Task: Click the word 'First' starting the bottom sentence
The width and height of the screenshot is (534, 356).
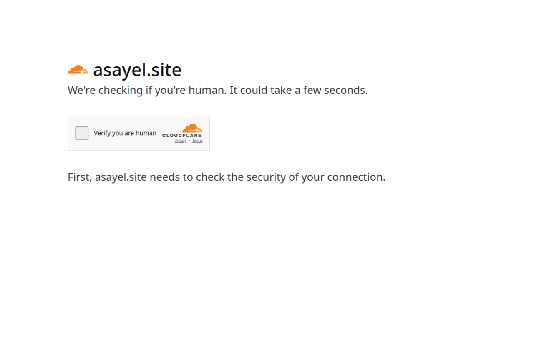Action: [x=78, y=177]
